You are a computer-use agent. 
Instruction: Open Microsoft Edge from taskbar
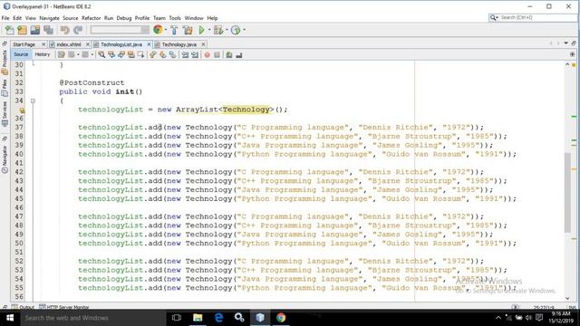[x=218, y=318]
